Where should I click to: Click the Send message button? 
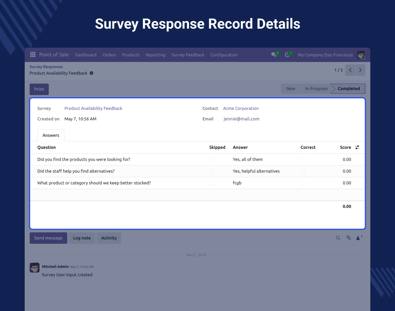click(48, 238)
